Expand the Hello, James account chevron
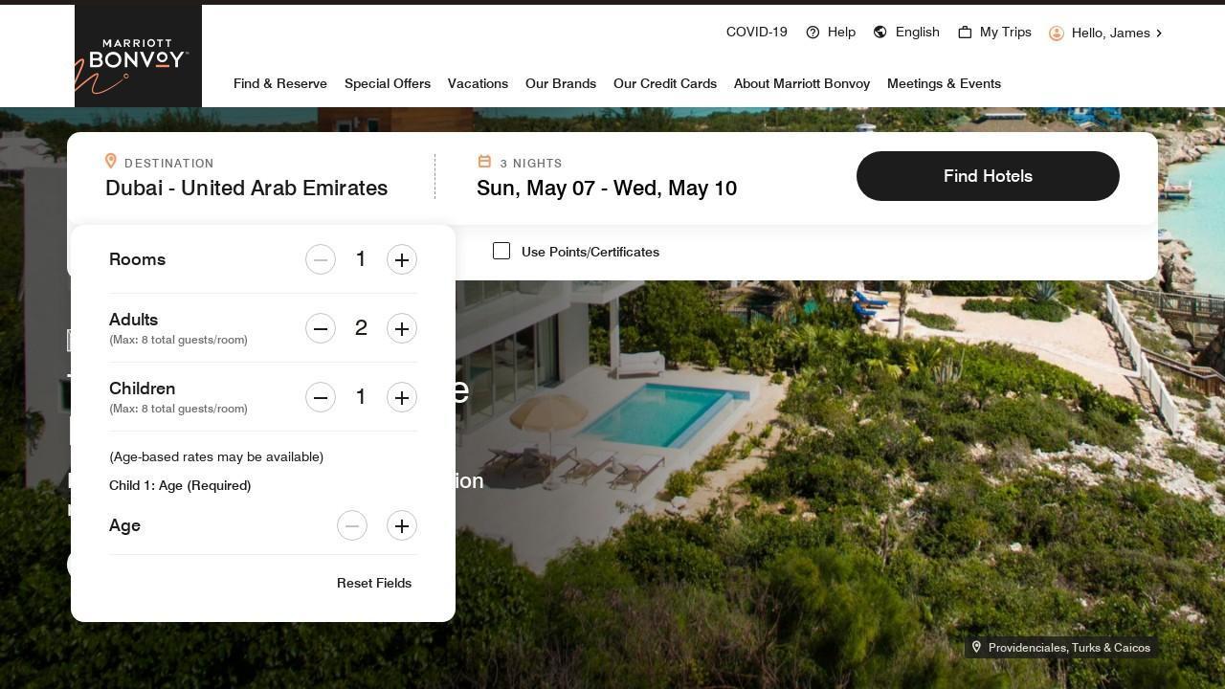This screenshot has height=689, width=1225. pyautogui.click(x=1159, y=33)
